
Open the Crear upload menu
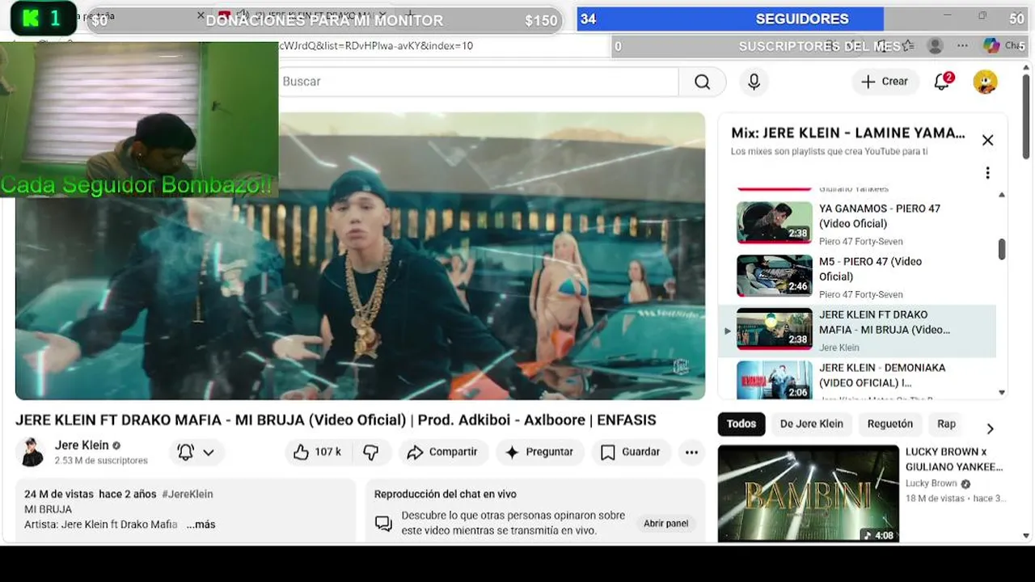click(x=885, y=82)
